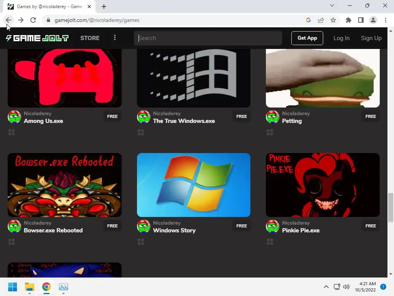
Task: Open the monitor app in the taskbar
Action: point(63,287)
